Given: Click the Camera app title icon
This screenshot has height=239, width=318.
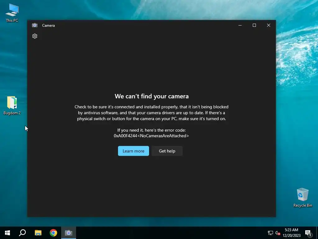Looking at the screenshot, I should (35, 26).
